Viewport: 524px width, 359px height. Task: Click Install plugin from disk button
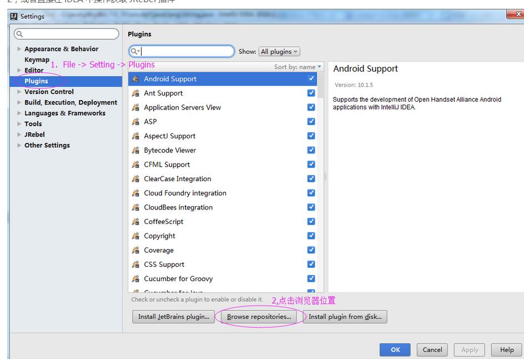[x=345, y=317]
